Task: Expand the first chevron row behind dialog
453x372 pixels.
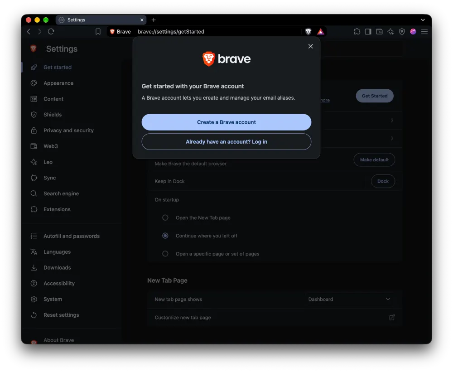Action: [x=392, y=120]
